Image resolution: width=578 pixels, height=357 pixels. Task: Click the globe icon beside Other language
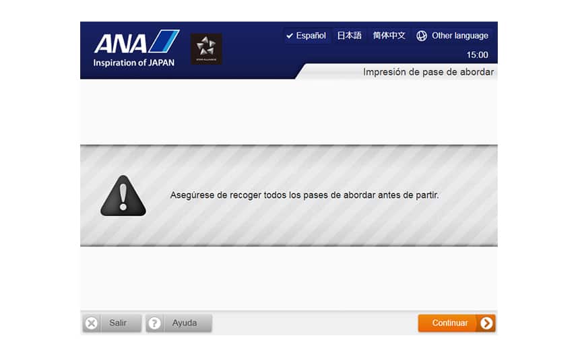point(421,36)
